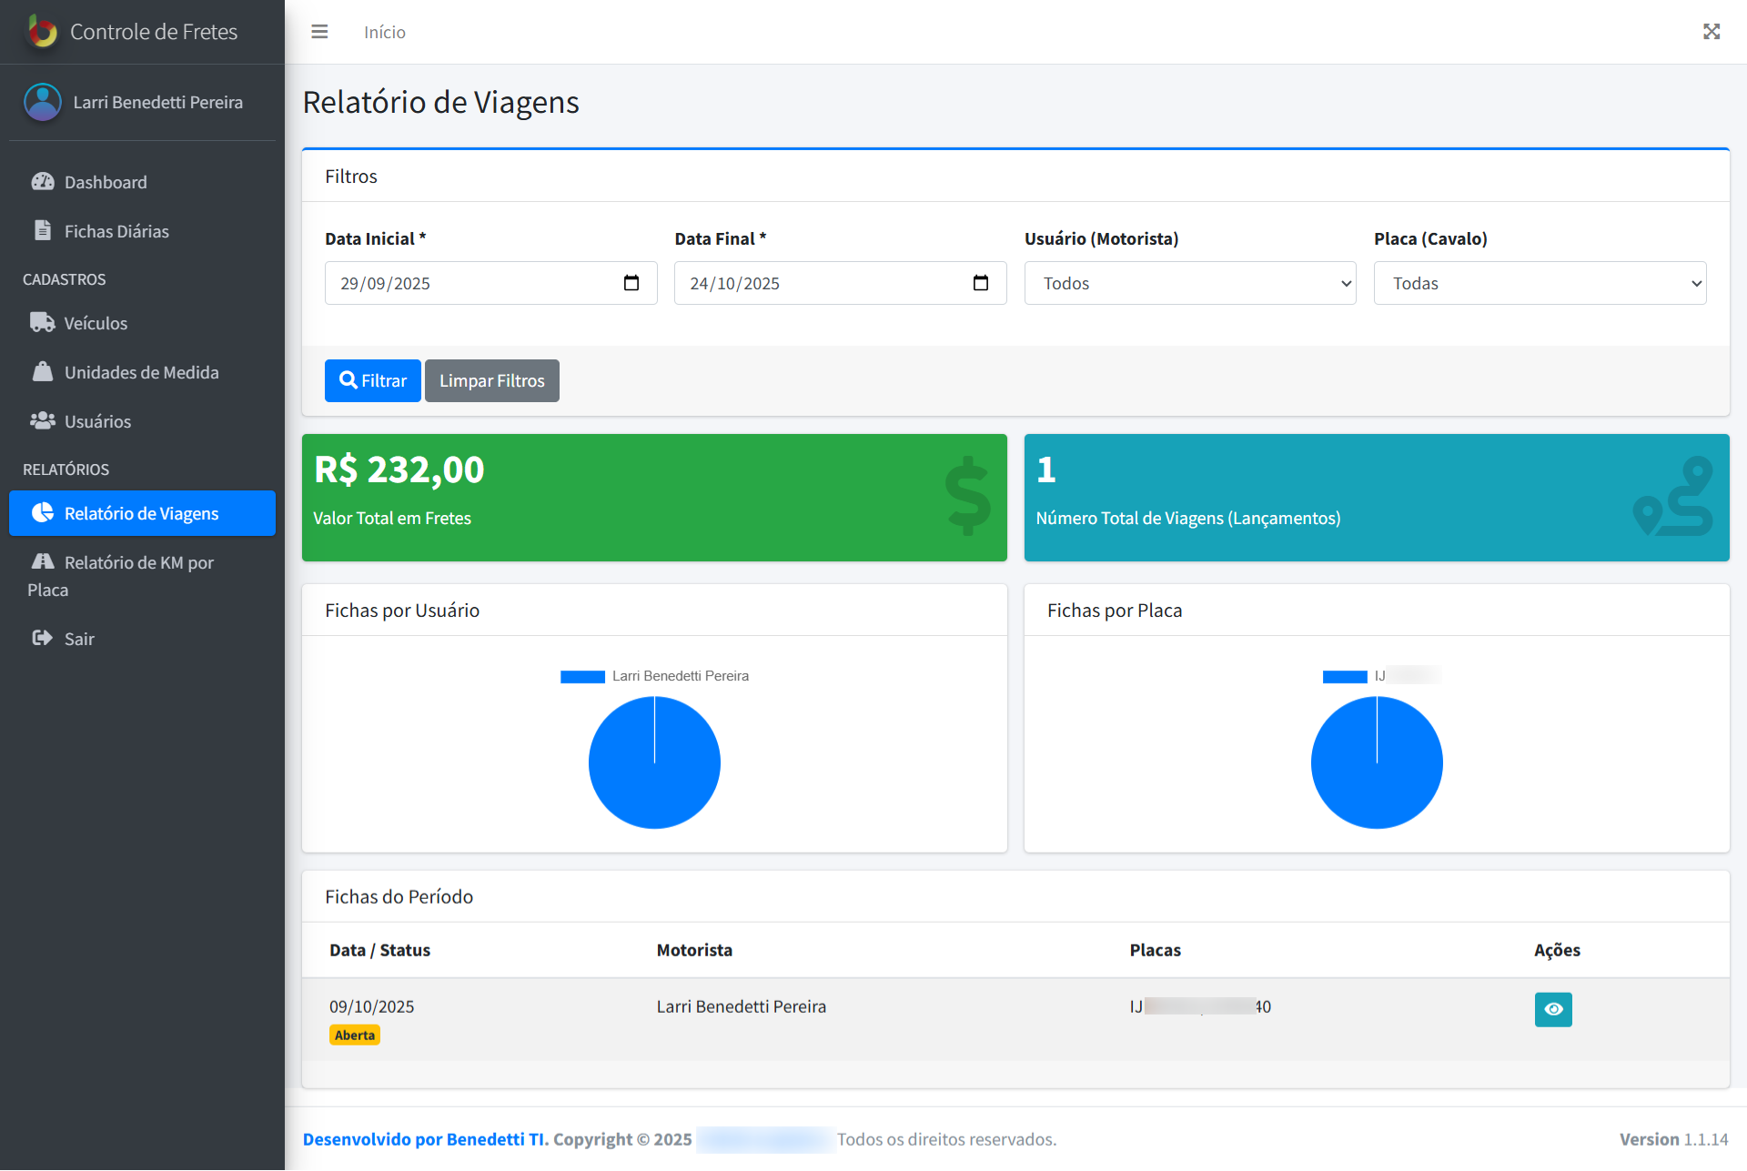
Task: Open calendar picker for Data Inicial
Action: pos(631,283)
